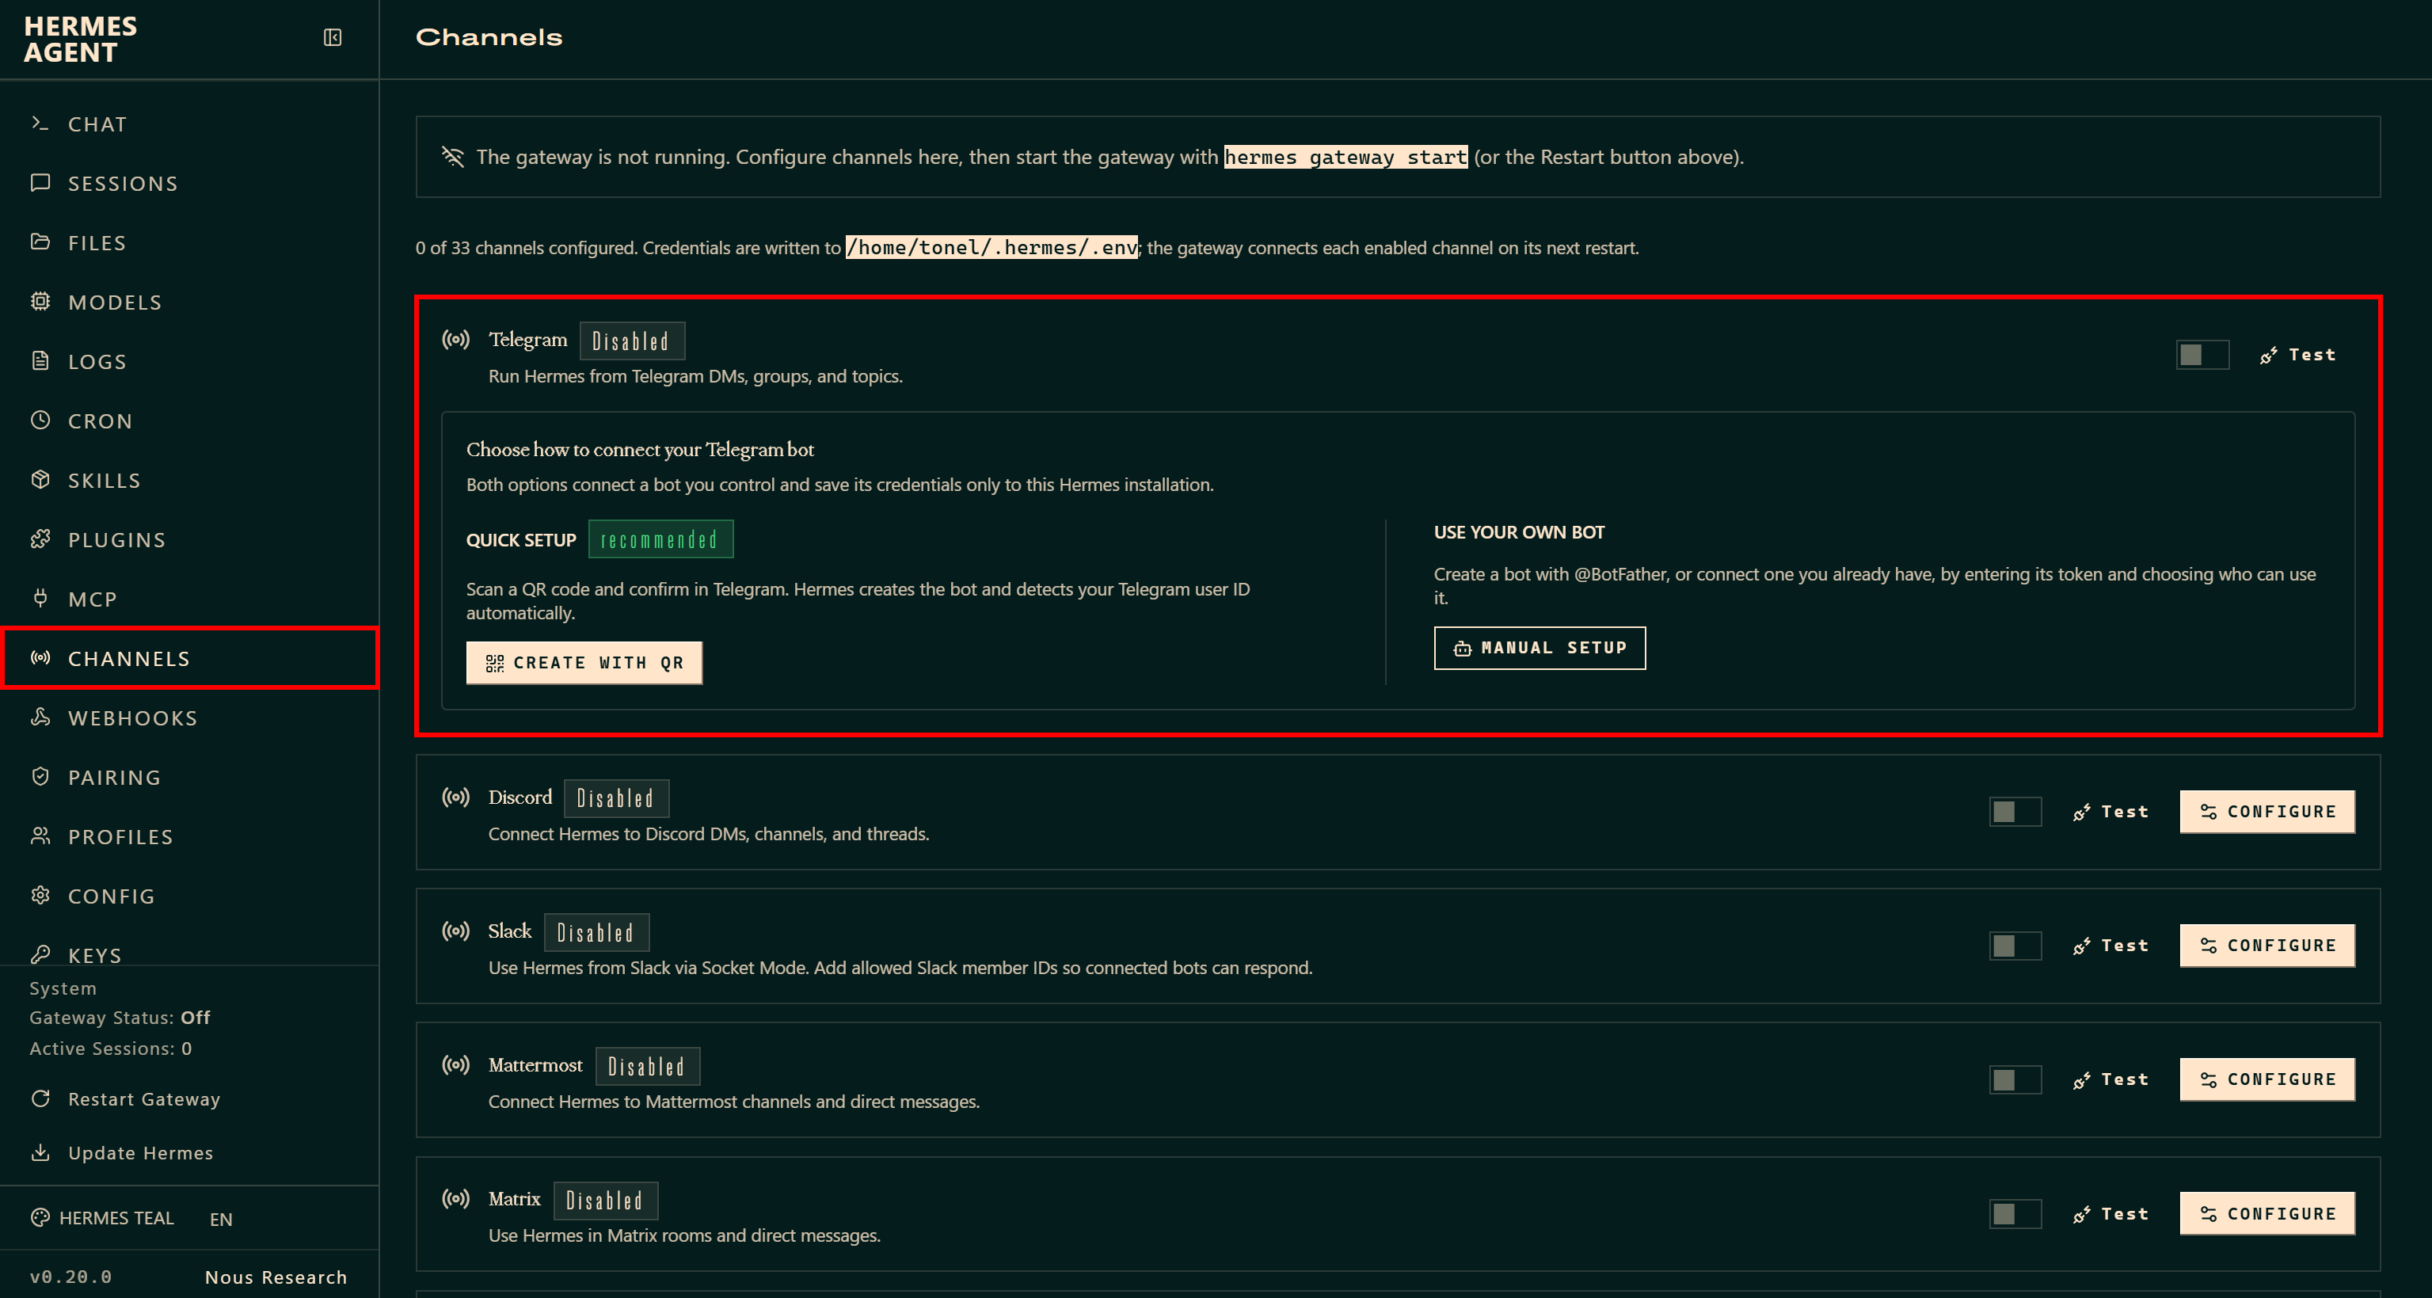The height and width of the screenshot is (1298, 2432).
Task: Click the 'hermes gateway start' command text
Action: click(x=1345, y=157)
